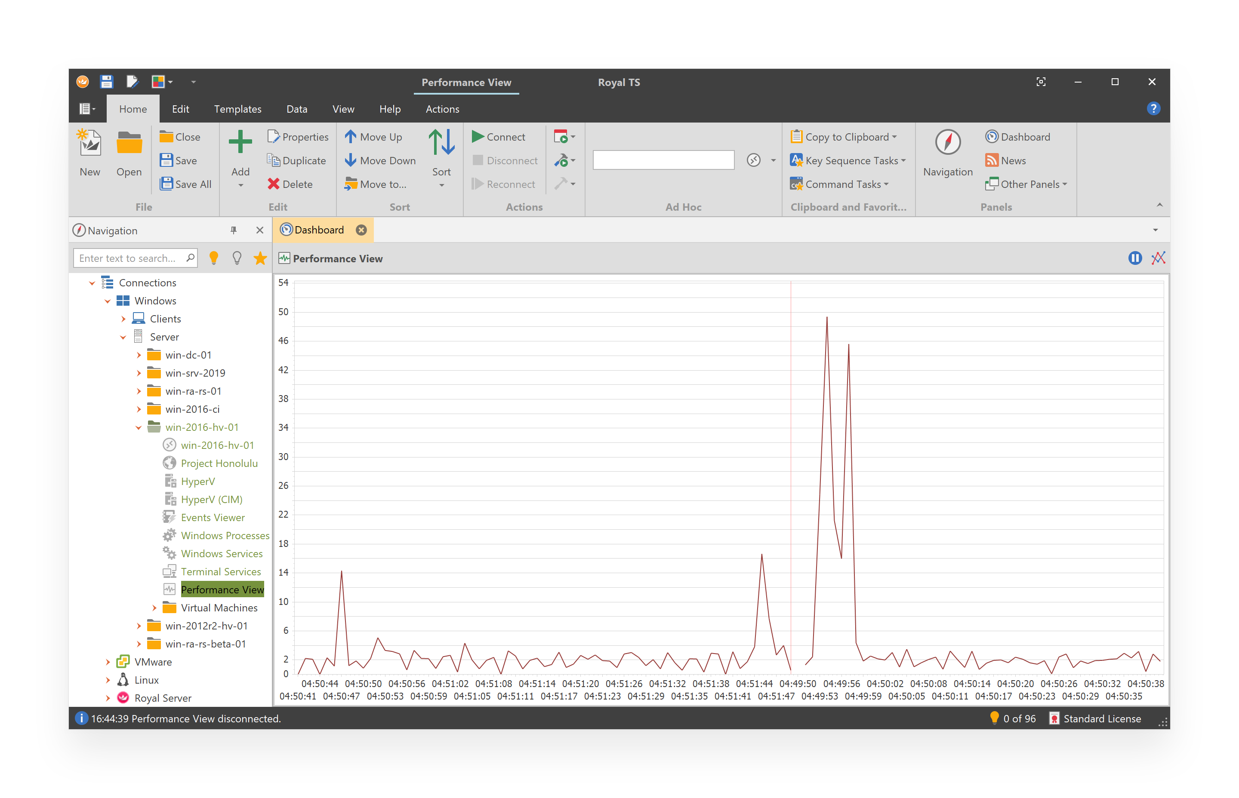
Task: Click the Connect button
Action: tap(499, 136)
